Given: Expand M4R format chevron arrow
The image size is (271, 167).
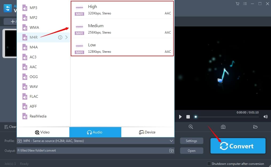Looking at the screenshot, I should tap(66, 38).
